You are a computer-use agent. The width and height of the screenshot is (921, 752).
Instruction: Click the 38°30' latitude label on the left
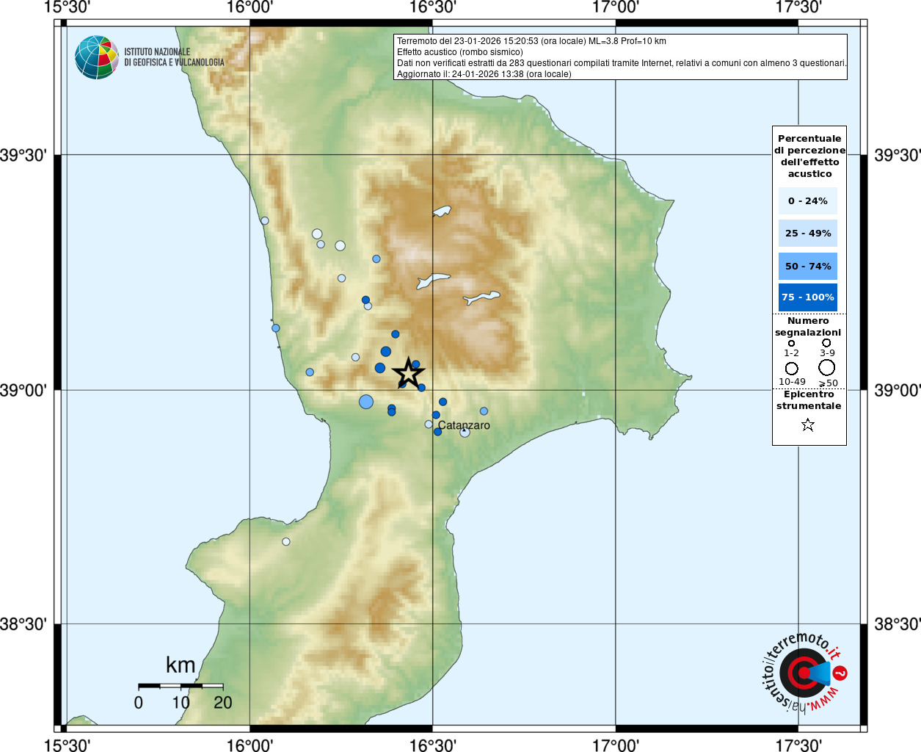[x=23, y=624]
